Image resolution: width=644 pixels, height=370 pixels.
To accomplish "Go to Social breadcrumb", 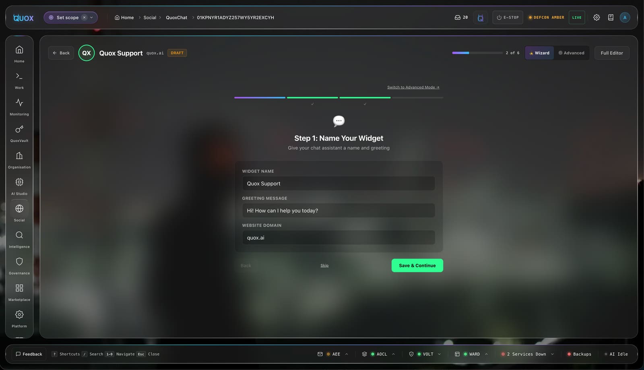I will (x=150, y=17).
